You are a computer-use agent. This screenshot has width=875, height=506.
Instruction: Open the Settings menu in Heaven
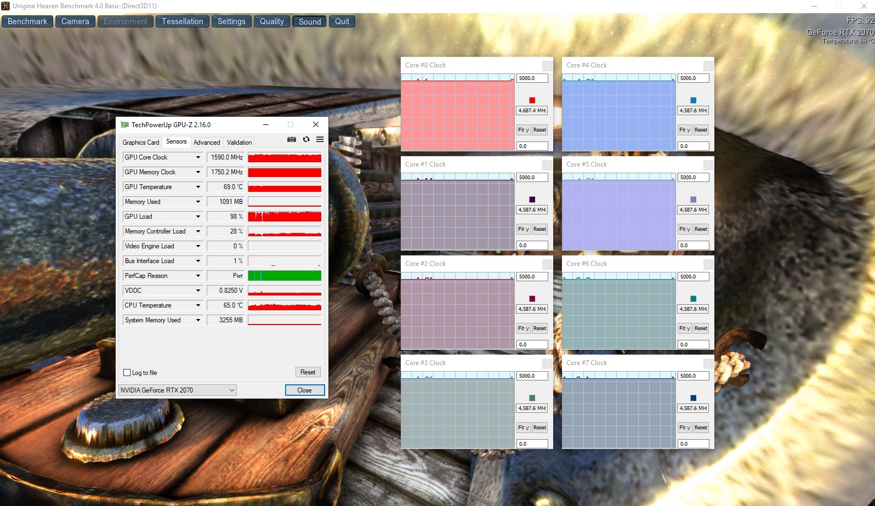point(231,21)
